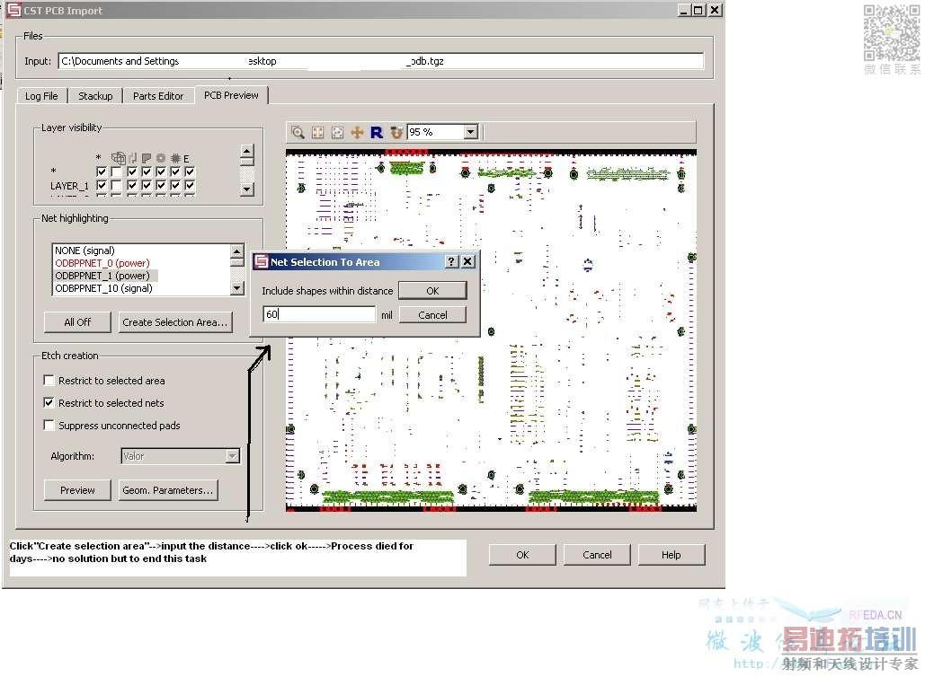925x677 pixels.
Task: Toggle LAYER_1 pad column checkbox
Action: pyautogui.click(x=160, y=185)
